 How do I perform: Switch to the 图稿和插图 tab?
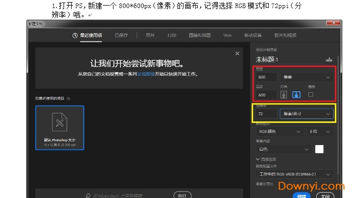tap(200, 35)
